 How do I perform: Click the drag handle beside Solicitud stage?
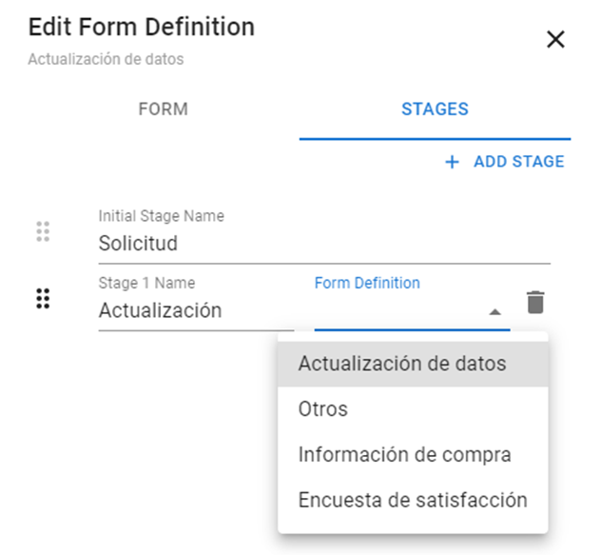coord(42,230)
